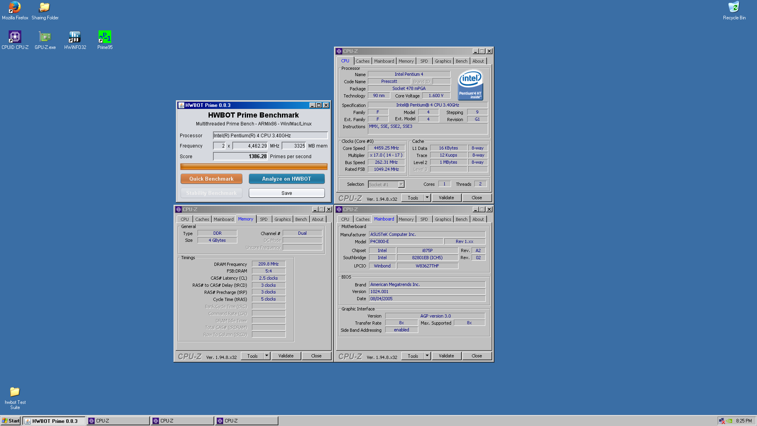Open the Recycle Bin icon
757x426 pixels.
734,11
